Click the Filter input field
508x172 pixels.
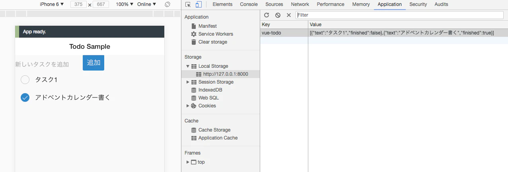(x=400, y=15)
